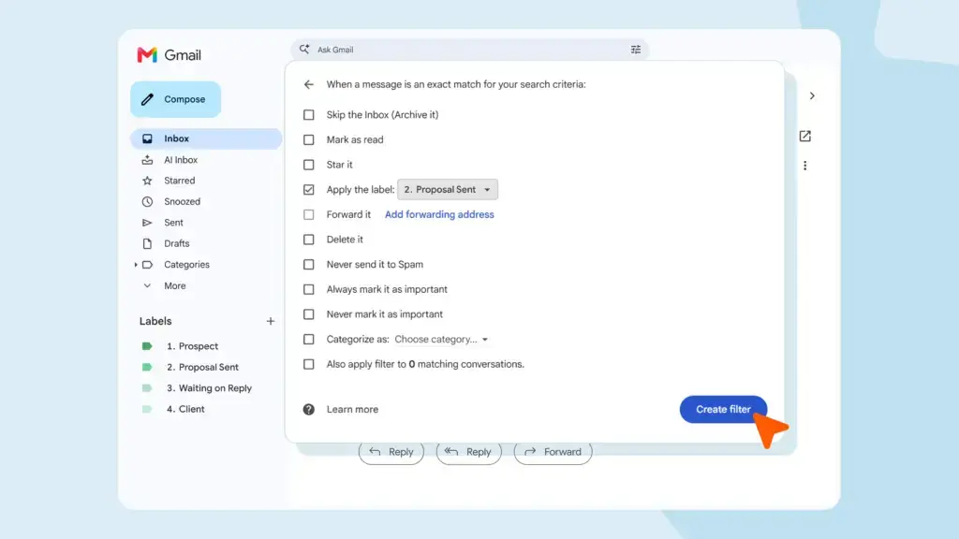
Task: Uncheck the Apply the label checkbox
Action: point(308,189)
